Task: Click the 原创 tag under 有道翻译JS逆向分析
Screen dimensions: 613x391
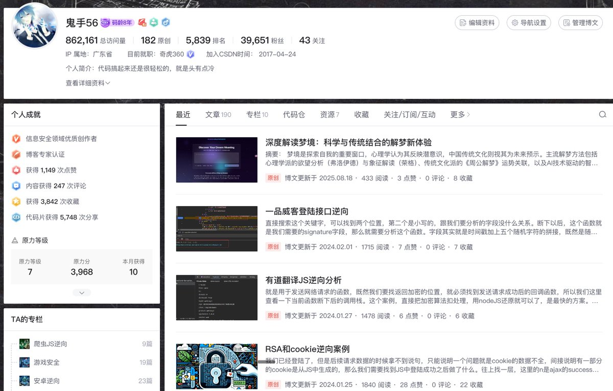Action: tap(273, 316)
